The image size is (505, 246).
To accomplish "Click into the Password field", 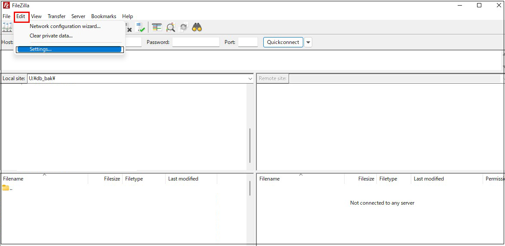I will point(196,42).
